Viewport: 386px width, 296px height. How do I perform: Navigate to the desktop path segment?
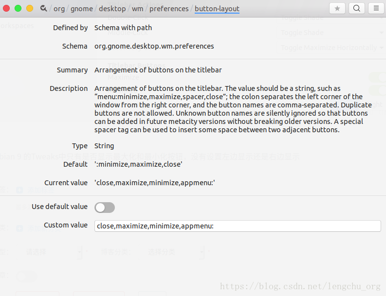click(112, 9)
